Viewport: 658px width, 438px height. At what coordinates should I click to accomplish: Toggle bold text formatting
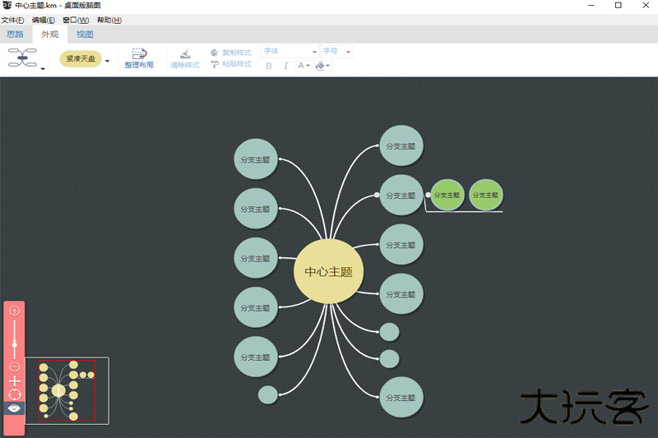269,66
